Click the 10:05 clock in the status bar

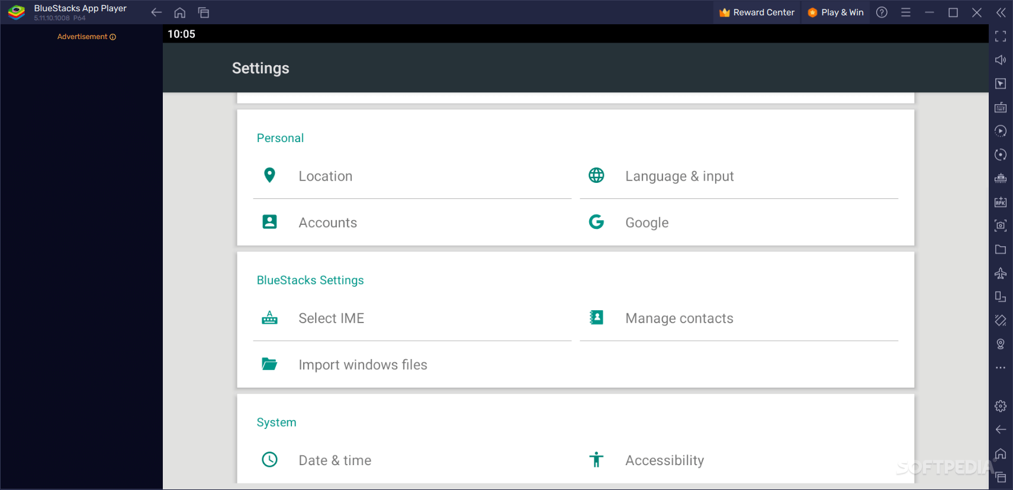(x=181, y=34)
